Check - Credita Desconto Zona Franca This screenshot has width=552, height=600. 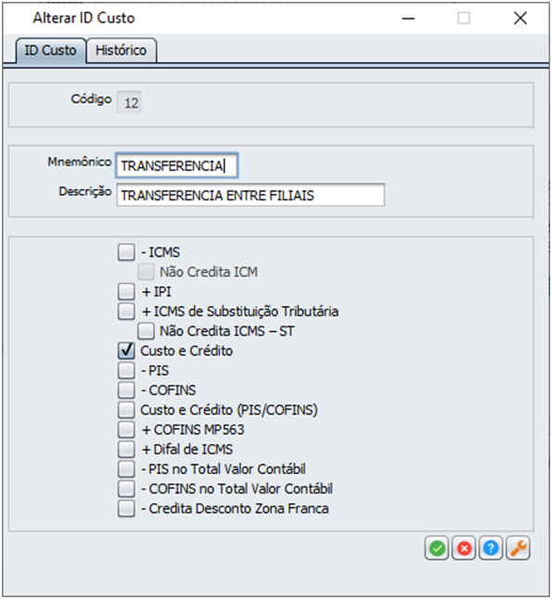pos(126,508)
